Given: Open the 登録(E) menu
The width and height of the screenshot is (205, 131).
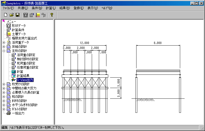Looking at the screenshot, I should pos(78,8).
